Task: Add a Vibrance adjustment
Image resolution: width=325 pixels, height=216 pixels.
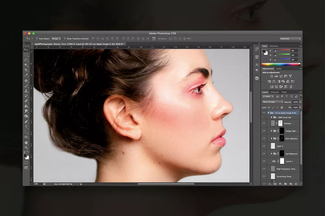Action: 290,76
